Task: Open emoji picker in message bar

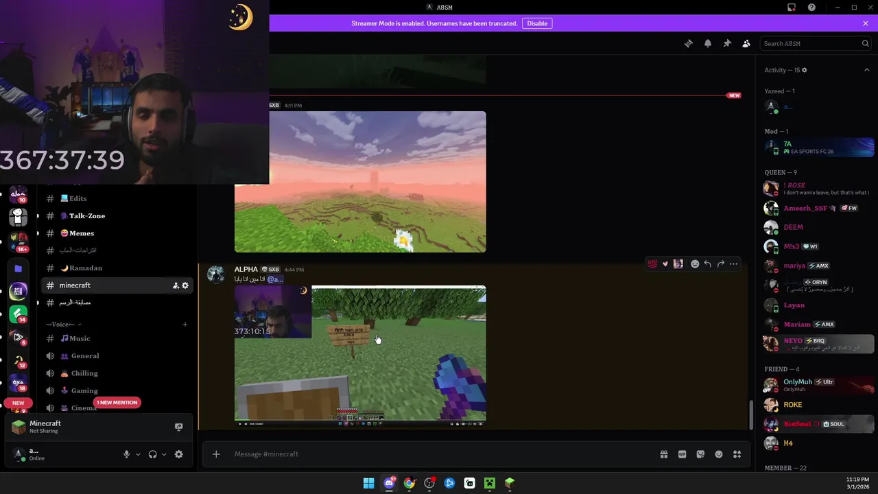Action: tap(719, 454)
